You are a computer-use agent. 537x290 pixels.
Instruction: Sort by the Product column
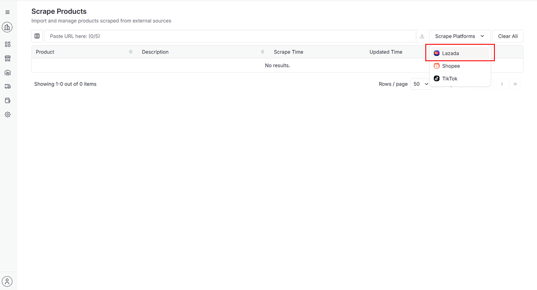[x=131, y=52]
